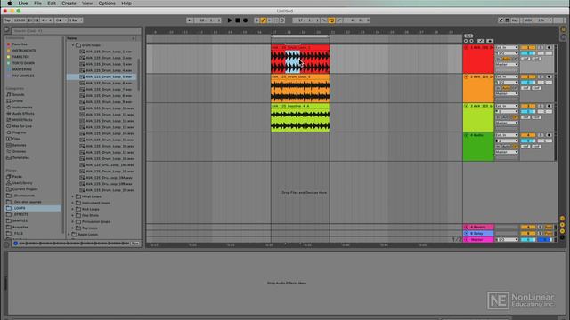Viewport: 570px width, 320px height.
Task: Click the red track 1 color header
Action: click(478, 59)
